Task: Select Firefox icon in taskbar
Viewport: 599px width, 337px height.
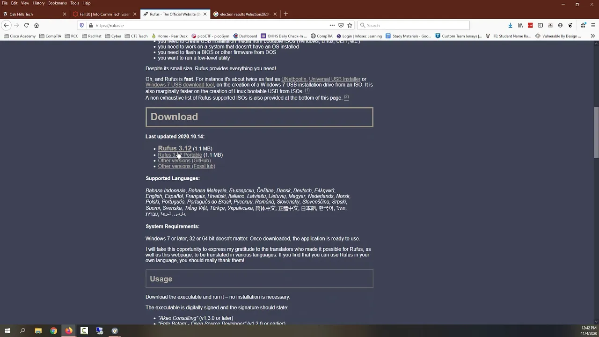Action: 69,331
